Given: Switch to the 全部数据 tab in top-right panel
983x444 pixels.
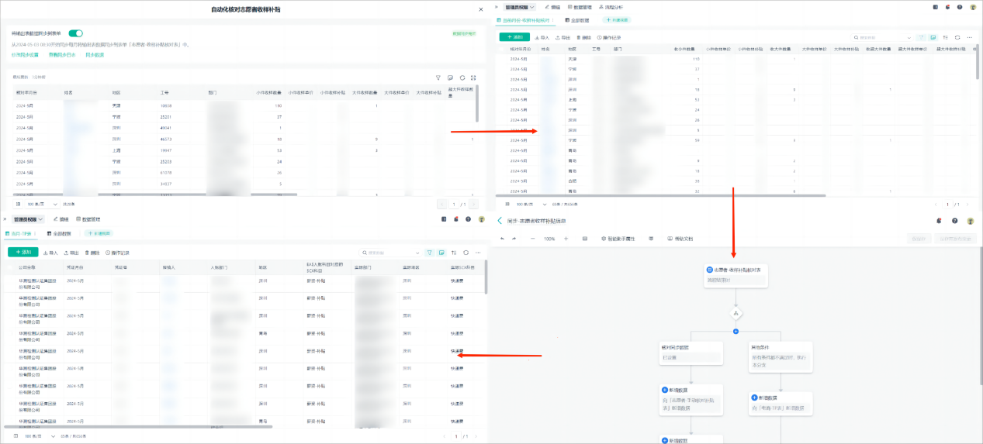Looking at the screenshot, I should (578, 19).
